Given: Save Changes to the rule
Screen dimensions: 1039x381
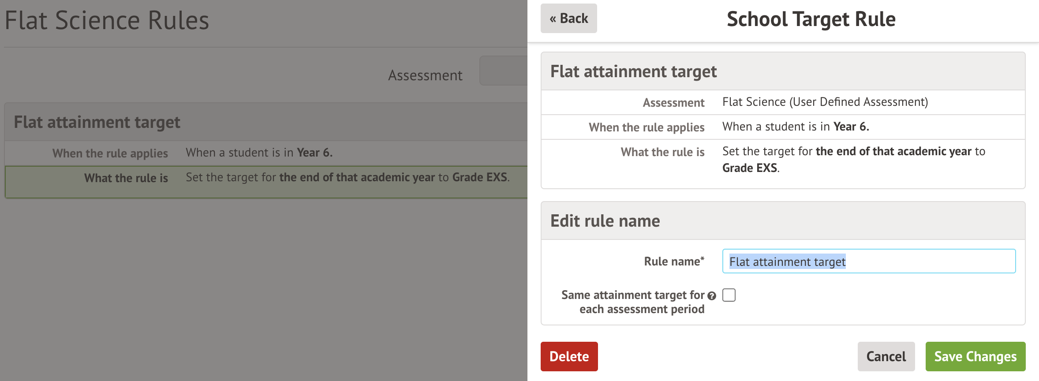Looking at the screenshot, I should click(975, 356).
